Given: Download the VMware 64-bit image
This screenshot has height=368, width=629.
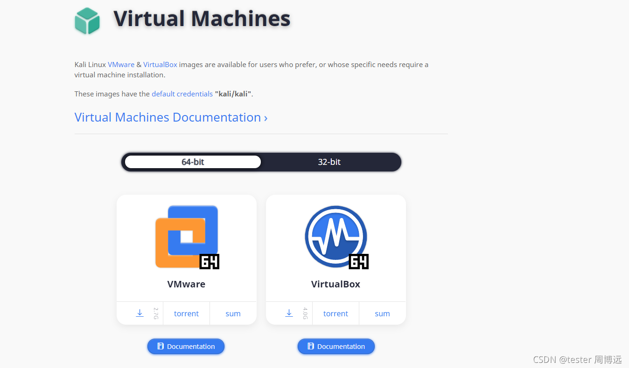Looking at the screenshot, I should [140, 313].
